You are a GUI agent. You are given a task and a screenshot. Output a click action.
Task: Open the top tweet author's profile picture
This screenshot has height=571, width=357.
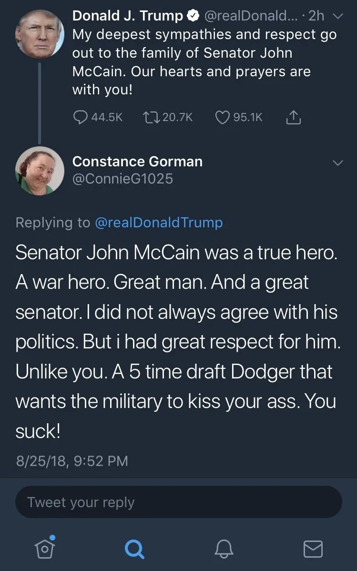click(40, 34)
